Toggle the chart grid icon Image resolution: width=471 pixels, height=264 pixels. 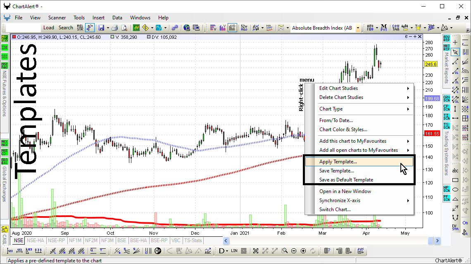[244, 251]
